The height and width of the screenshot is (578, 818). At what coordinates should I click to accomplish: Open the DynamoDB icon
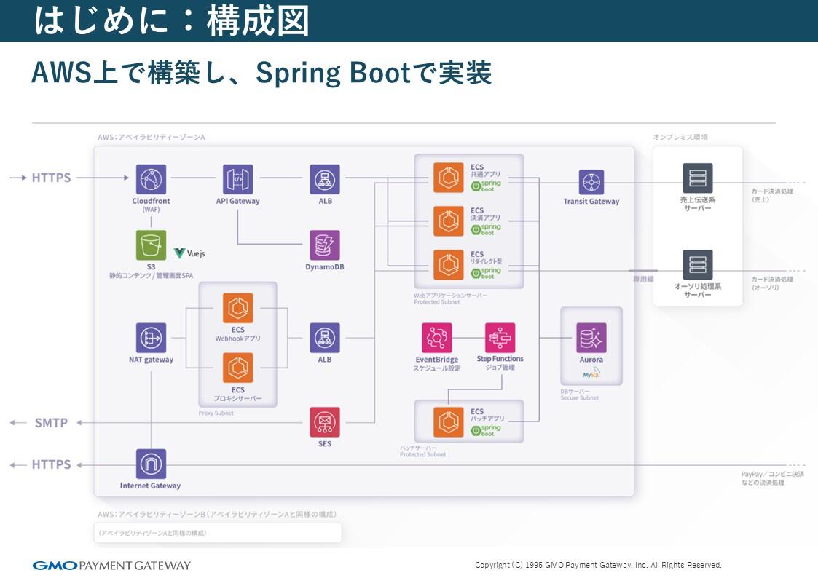pyautogui.click(x=324, y=245)
